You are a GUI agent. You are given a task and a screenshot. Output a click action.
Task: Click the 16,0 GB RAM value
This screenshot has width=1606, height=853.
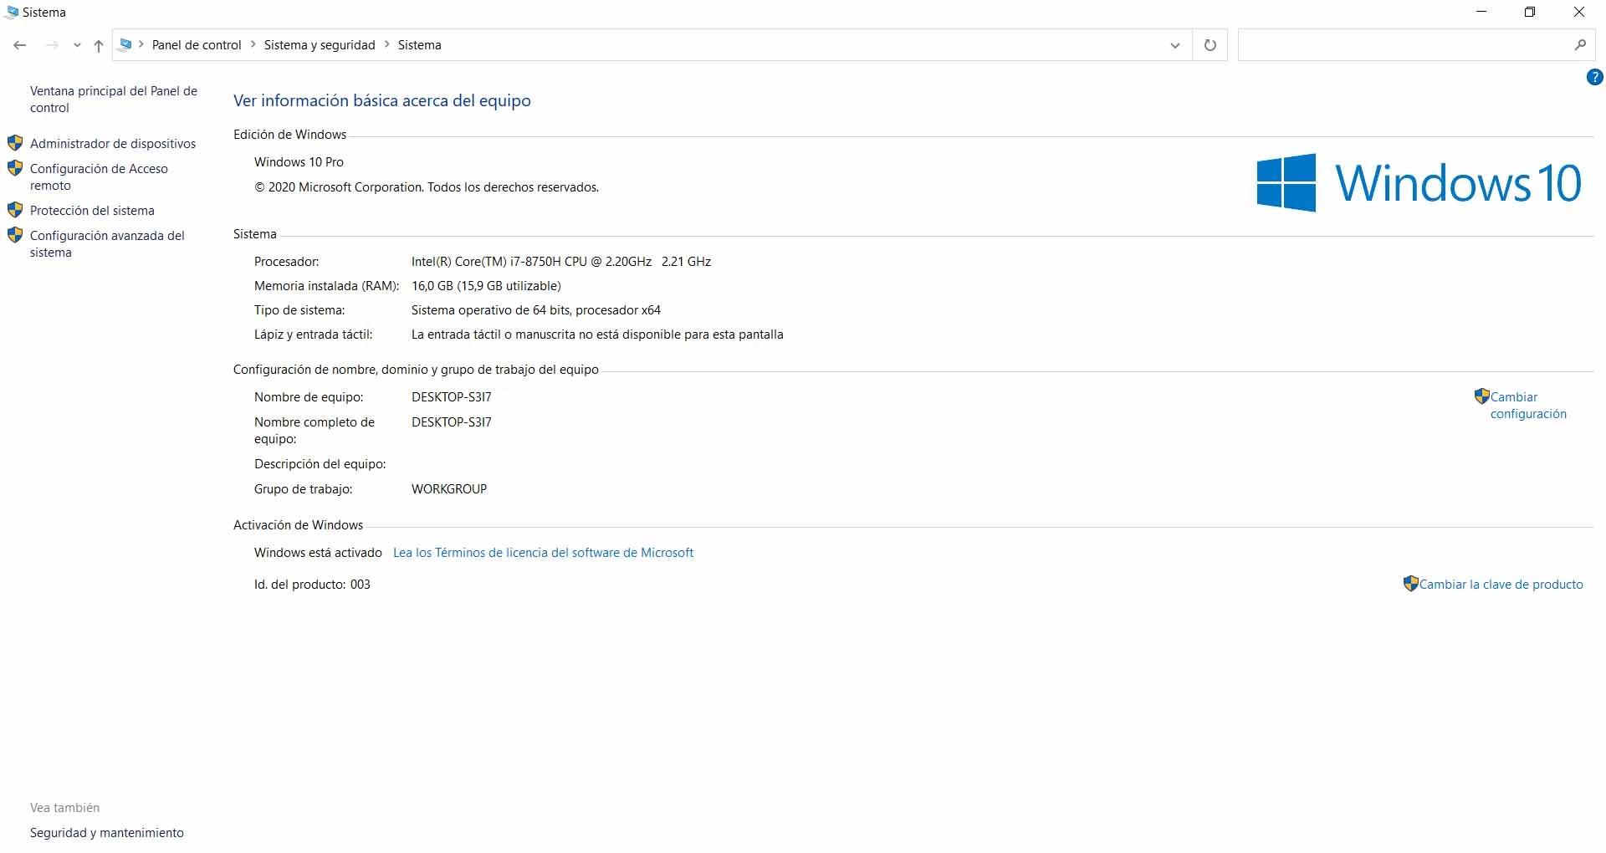point(486,286)
